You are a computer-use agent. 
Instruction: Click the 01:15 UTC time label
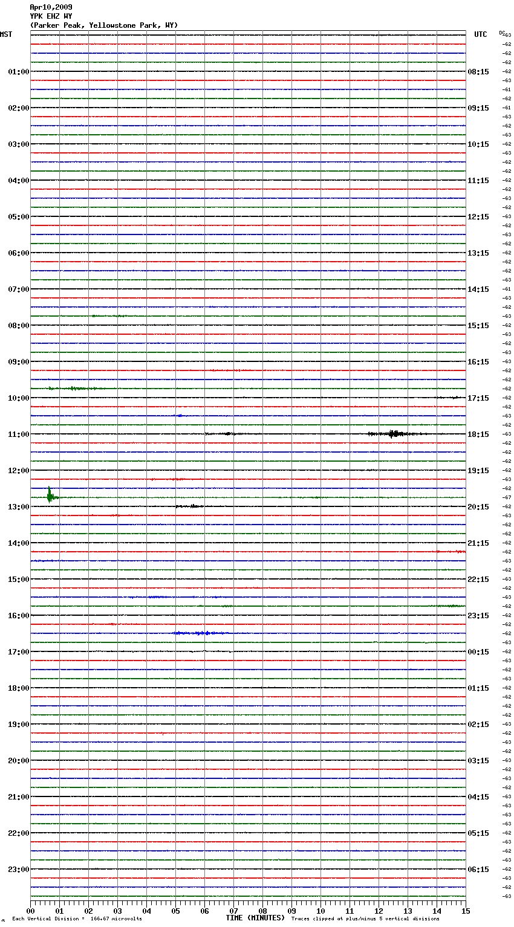click(x=478, y=688)
